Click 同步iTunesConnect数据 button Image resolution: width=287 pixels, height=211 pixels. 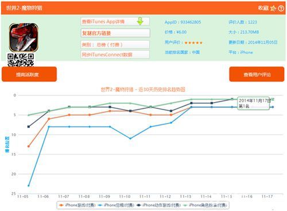pos(115,54)
